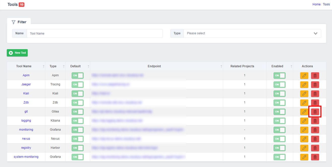Open the logging tool link
The width and height of the screenshot is (332, 167).
26,121
